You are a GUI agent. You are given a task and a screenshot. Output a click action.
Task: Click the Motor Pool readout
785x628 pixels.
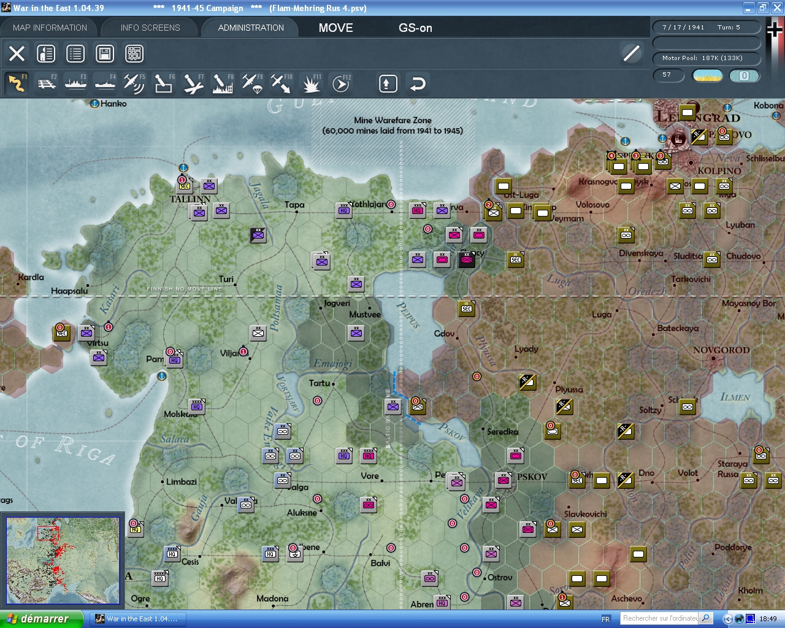(x=706, y=58)
